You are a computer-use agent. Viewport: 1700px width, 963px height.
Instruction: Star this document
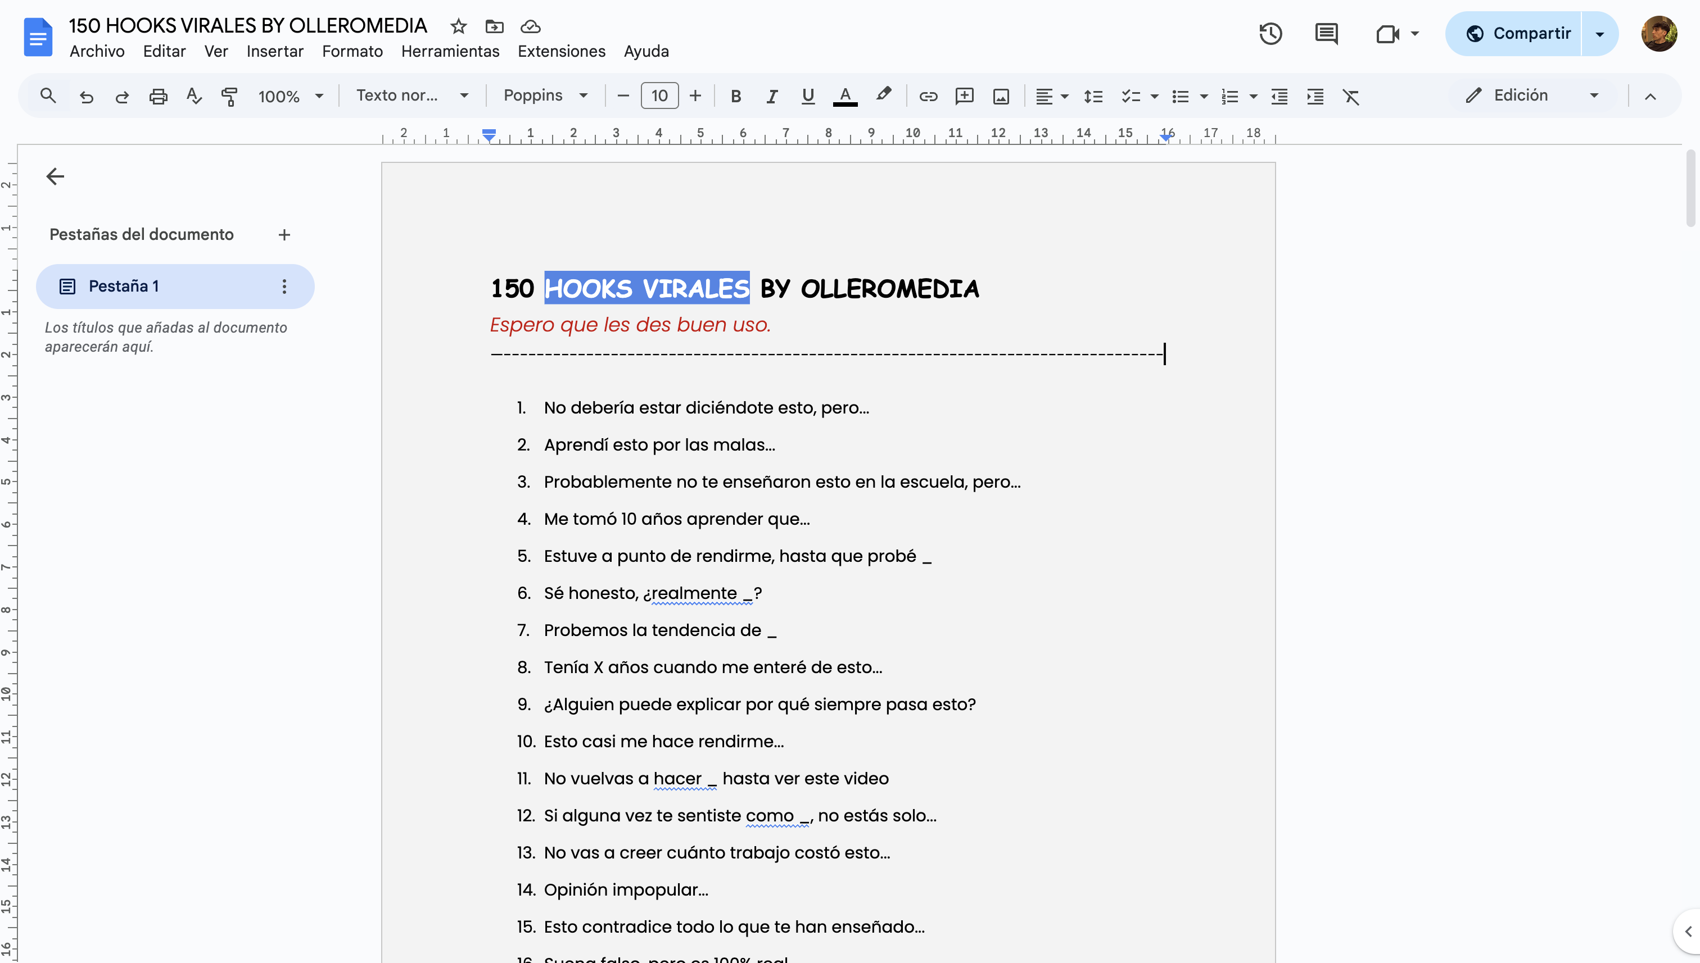click(x=458, y=26)
